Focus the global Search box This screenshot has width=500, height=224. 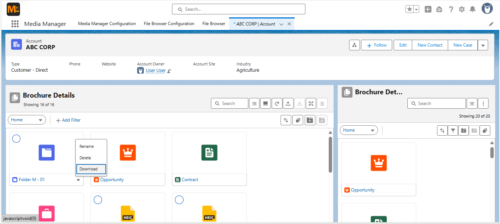point(239,9)
